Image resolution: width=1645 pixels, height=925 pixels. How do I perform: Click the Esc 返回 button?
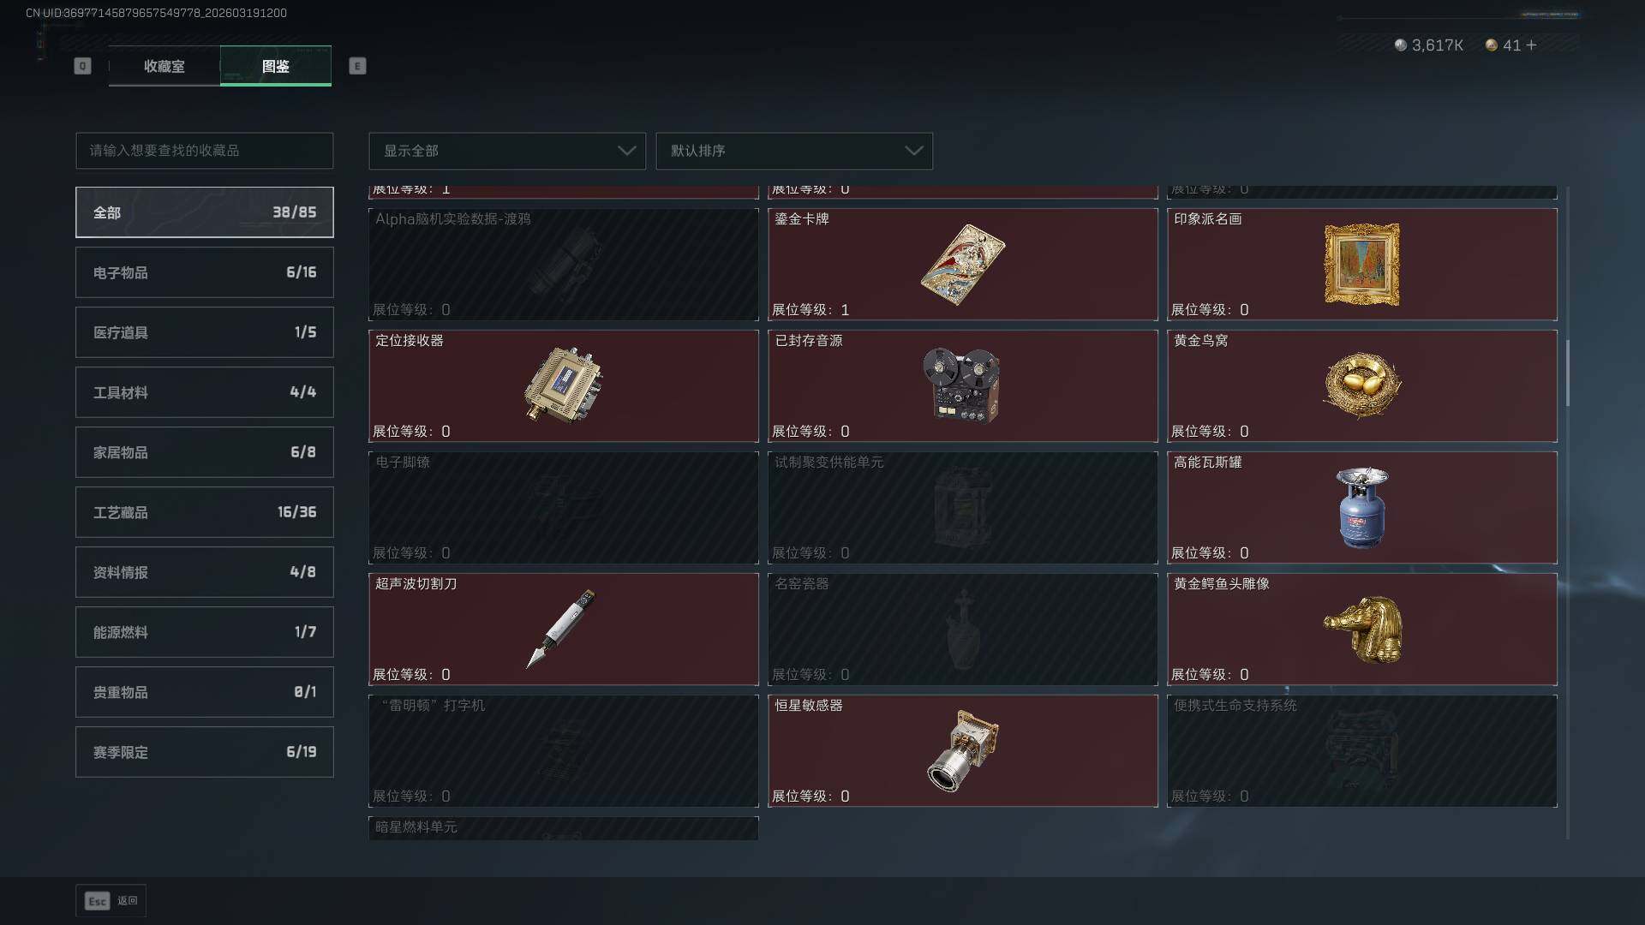click(x=111, y=901)
